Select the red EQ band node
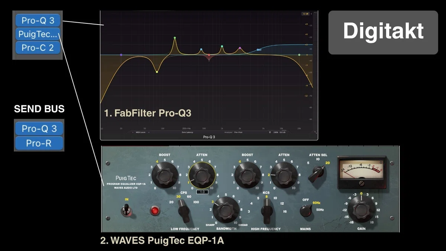446x251 pixels. tap(209, 55)
